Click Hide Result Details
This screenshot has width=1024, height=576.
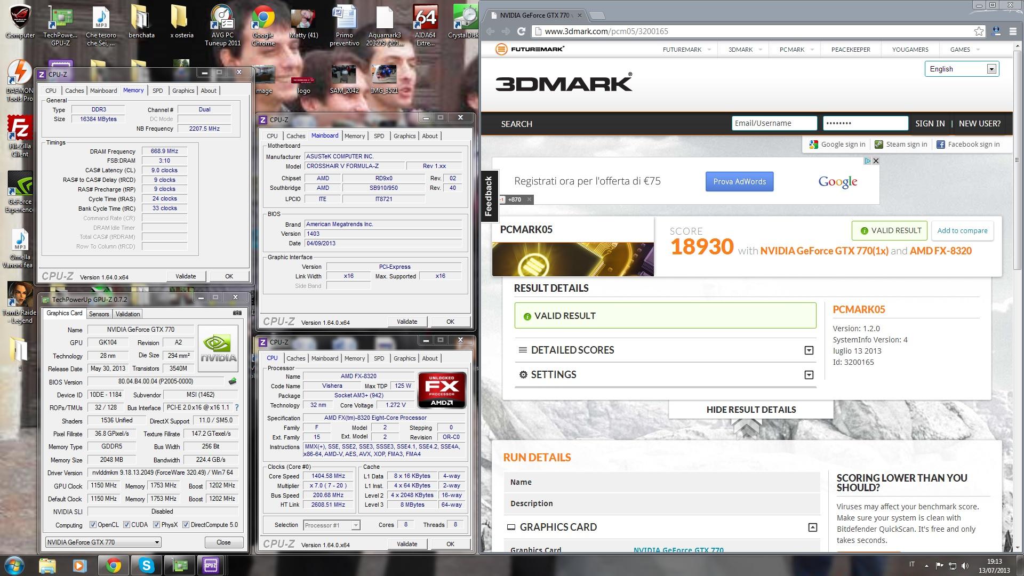pyautogui.click(x=751, y=410)
